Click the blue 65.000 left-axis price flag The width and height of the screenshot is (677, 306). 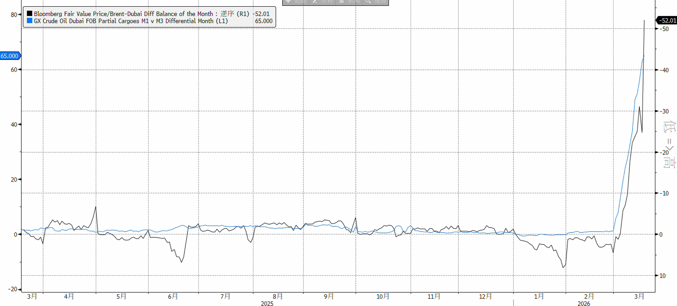pos(10,56)
